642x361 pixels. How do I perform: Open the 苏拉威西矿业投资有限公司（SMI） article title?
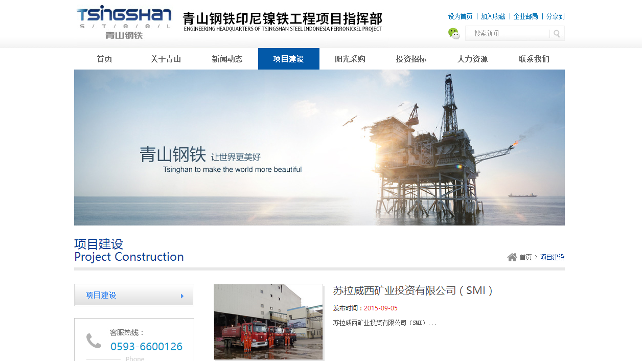tap(413, 290)
